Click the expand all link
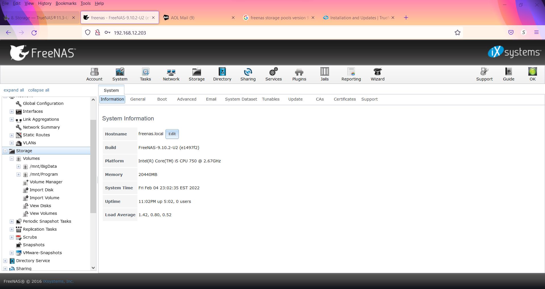The image size is (545, 289). (x=14, y=90)
